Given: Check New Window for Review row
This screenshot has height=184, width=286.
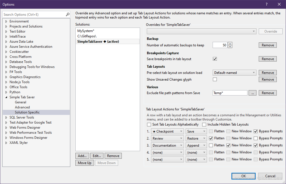Looking at the screenshot, I should pyautogui.click(x=228, y=138).
